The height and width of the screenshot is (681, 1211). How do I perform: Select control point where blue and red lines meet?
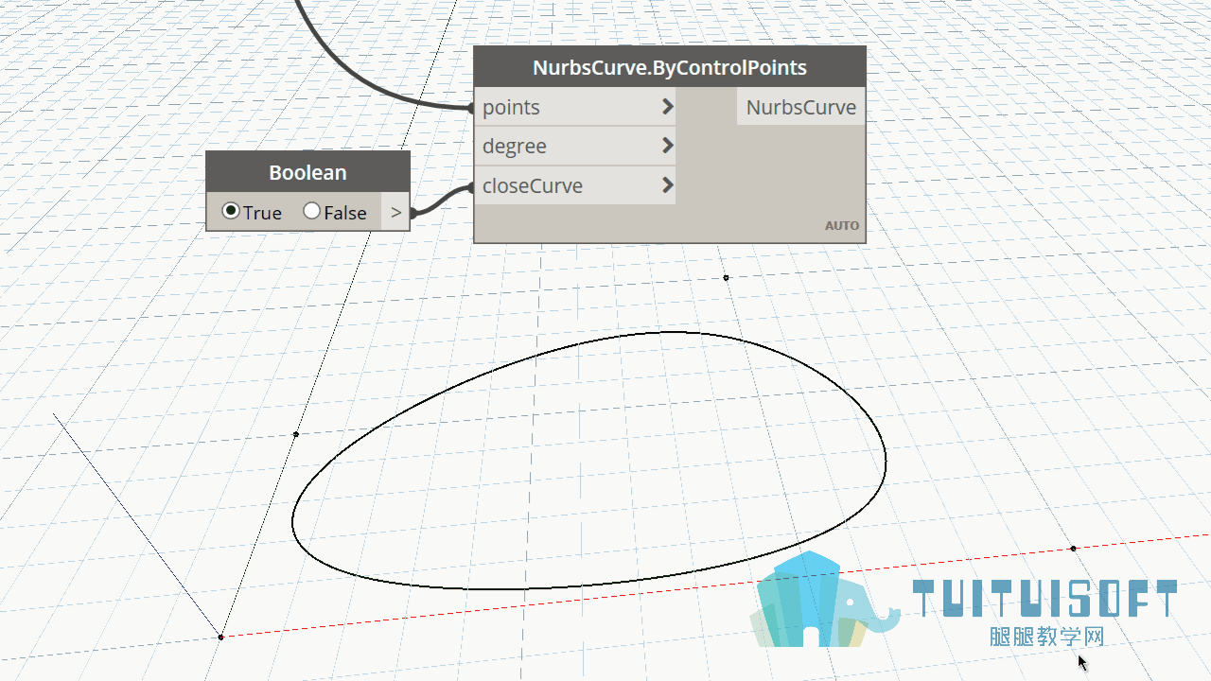[x=220, y=637]
